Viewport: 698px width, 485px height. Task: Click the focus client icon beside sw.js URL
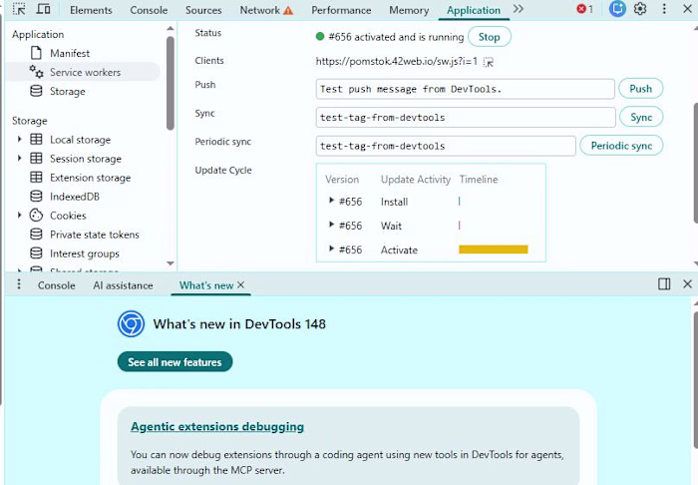tap(489, 62)
